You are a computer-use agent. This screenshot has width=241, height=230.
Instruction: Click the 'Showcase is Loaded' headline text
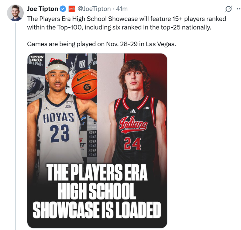pyautogui.click(x=97, y=210)
